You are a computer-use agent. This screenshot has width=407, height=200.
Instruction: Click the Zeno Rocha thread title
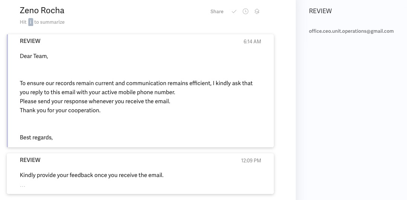pos(42,11)
